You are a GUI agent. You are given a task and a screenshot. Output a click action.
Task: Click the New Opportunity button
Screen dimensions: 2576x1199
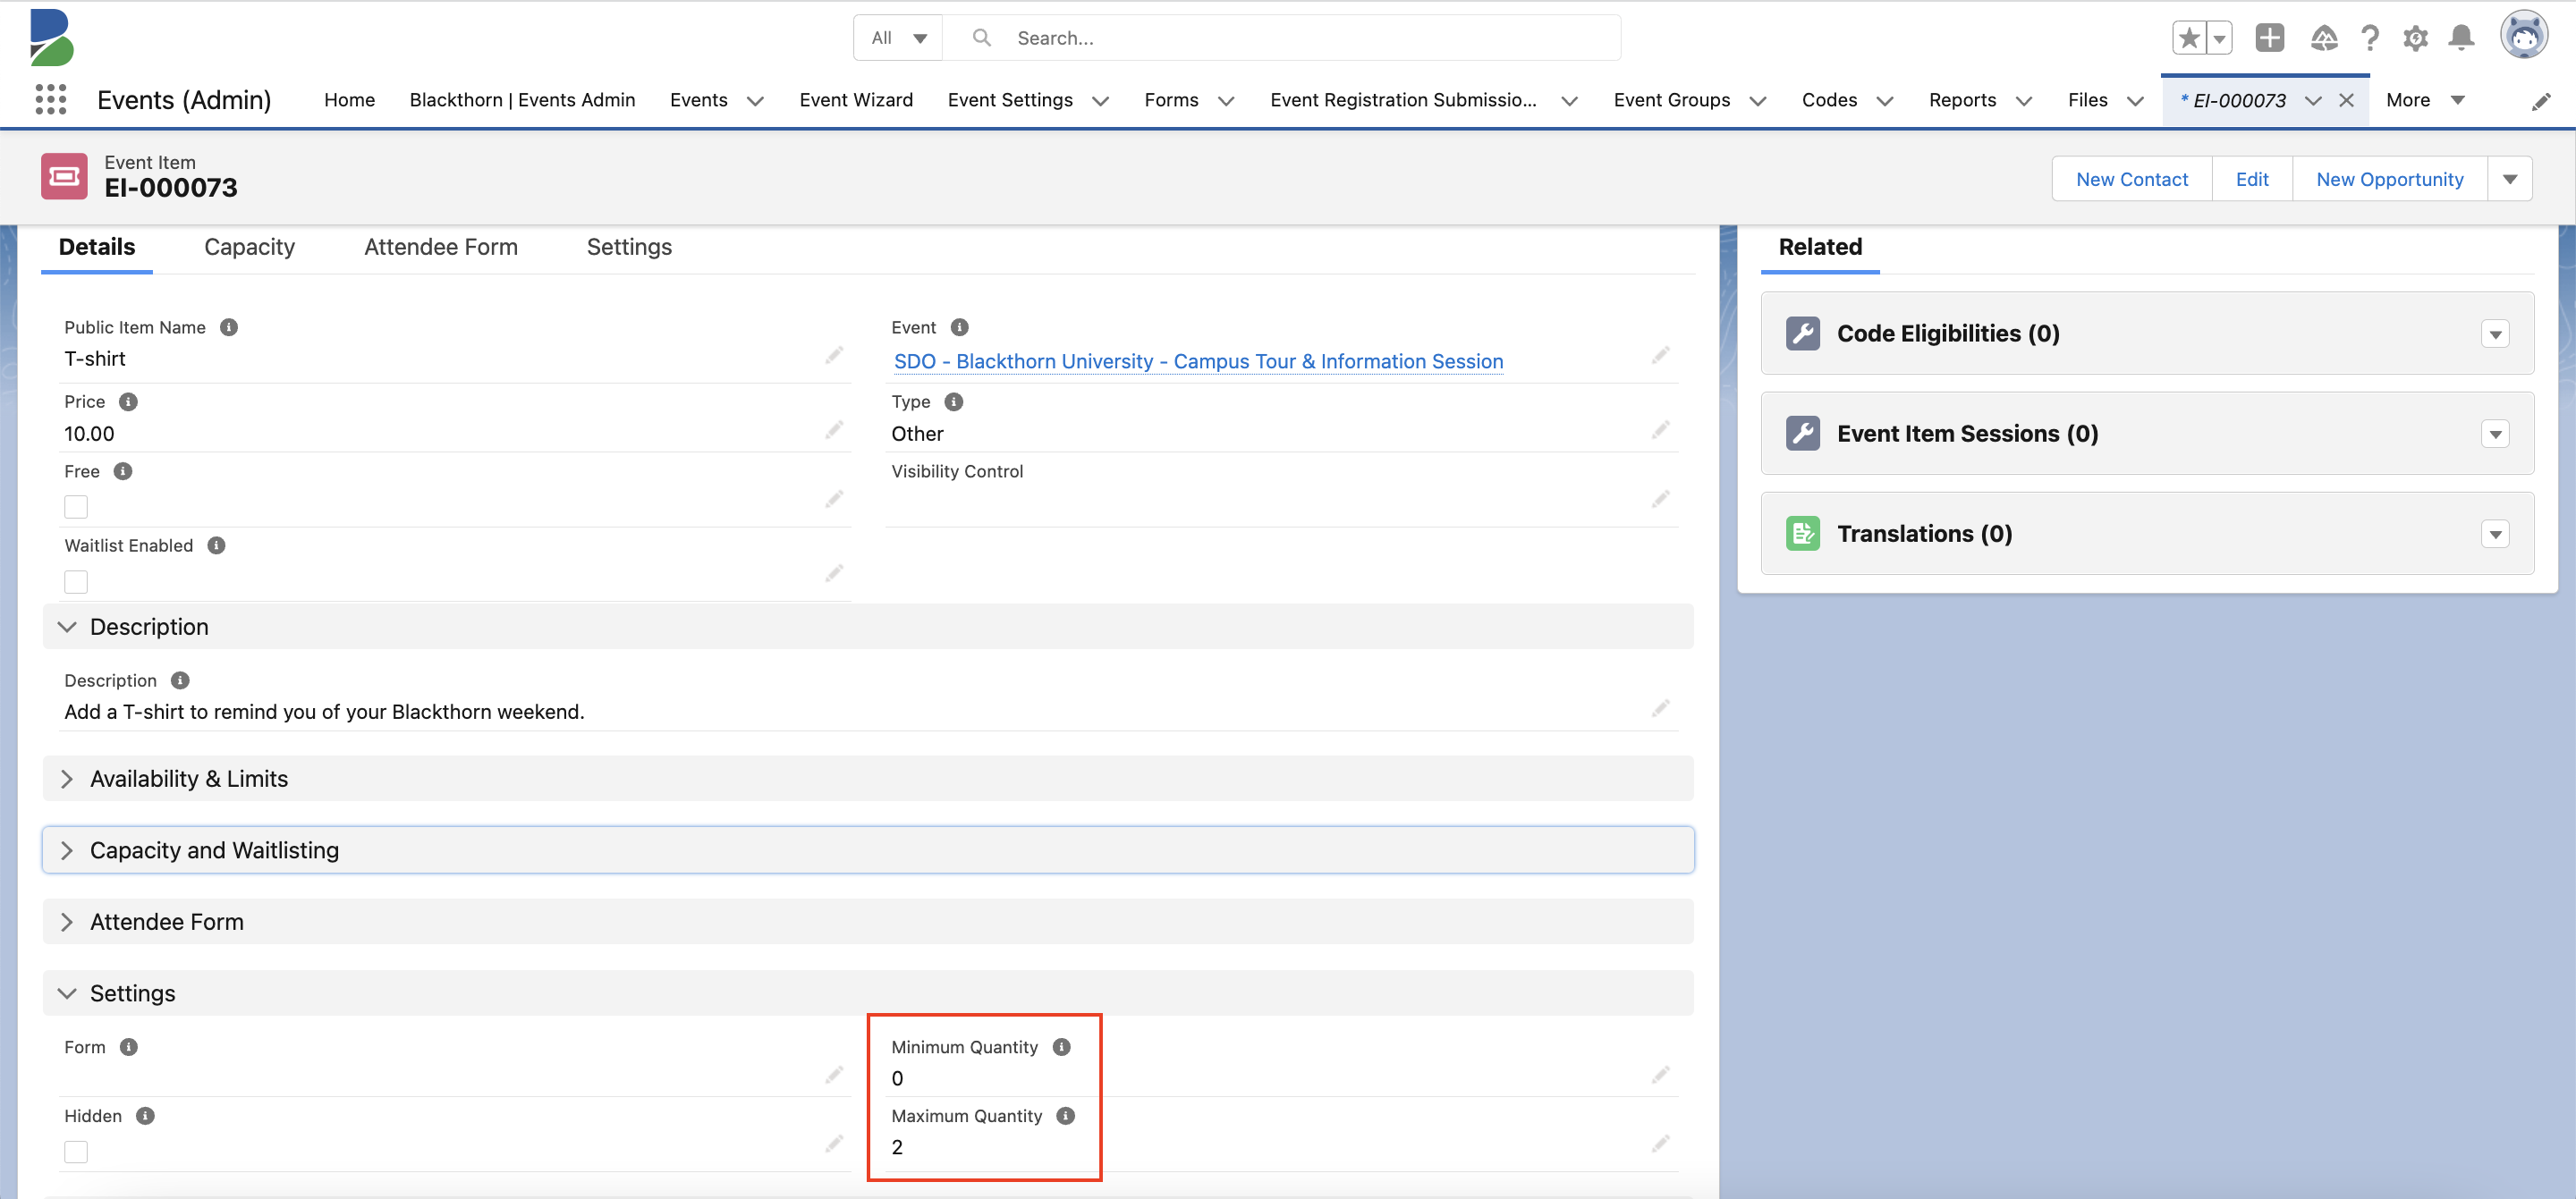click(x=2389, y=179)
